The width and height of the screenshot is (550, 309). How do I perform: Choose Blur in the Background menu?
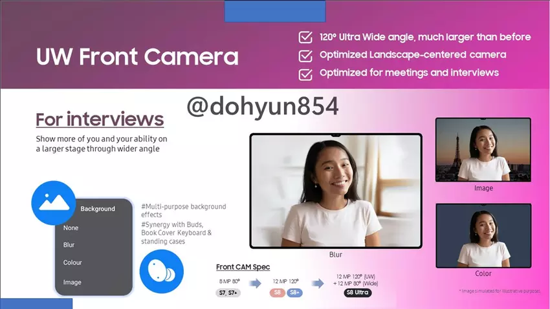69,245
